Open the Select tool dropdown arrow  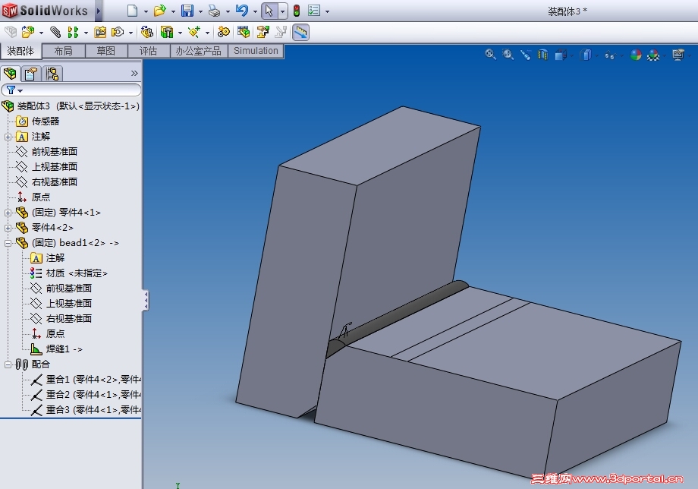point(283,11)
